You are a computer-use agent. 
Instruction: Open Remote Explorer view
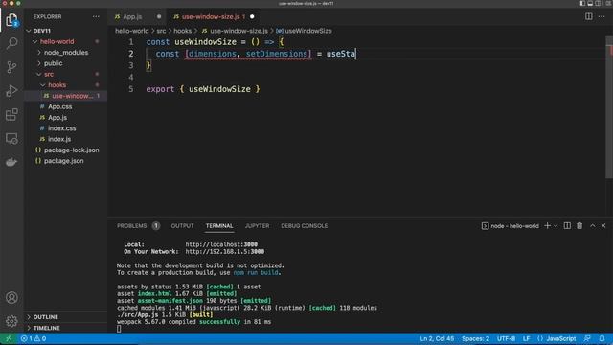(x=11, y=138)
